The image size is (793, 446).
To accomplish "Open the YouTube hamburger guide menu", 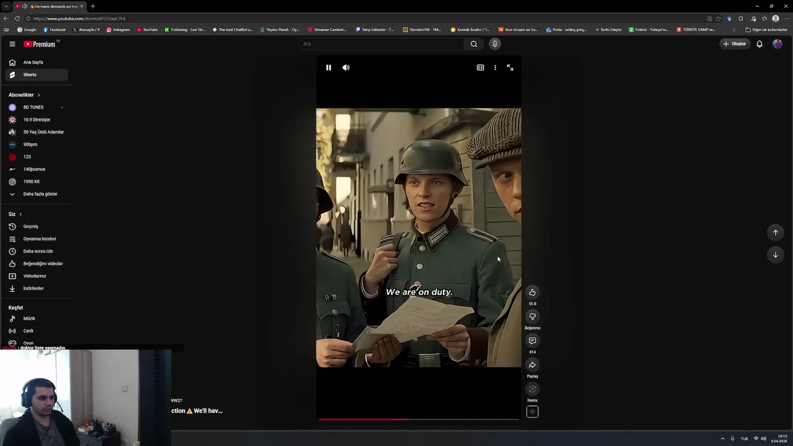I will (x=12, y=44).
